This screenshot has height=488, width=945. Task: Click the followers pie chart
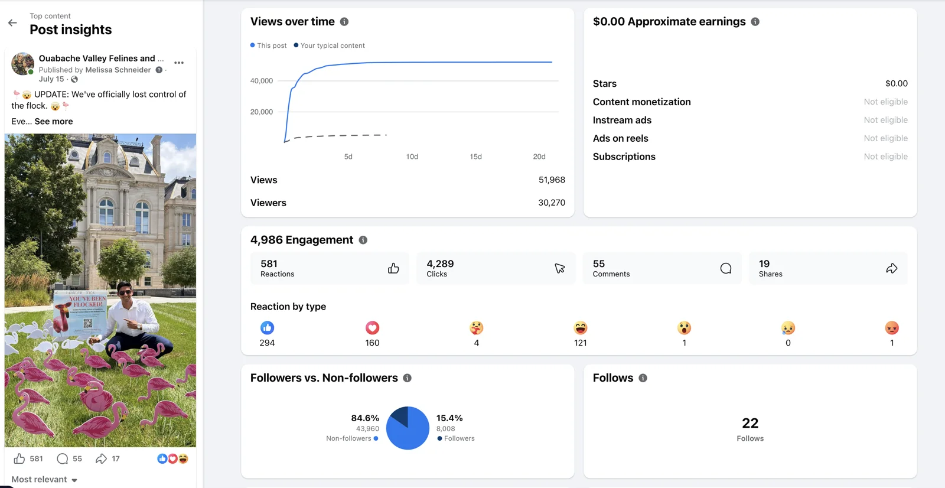coord(408,428)
